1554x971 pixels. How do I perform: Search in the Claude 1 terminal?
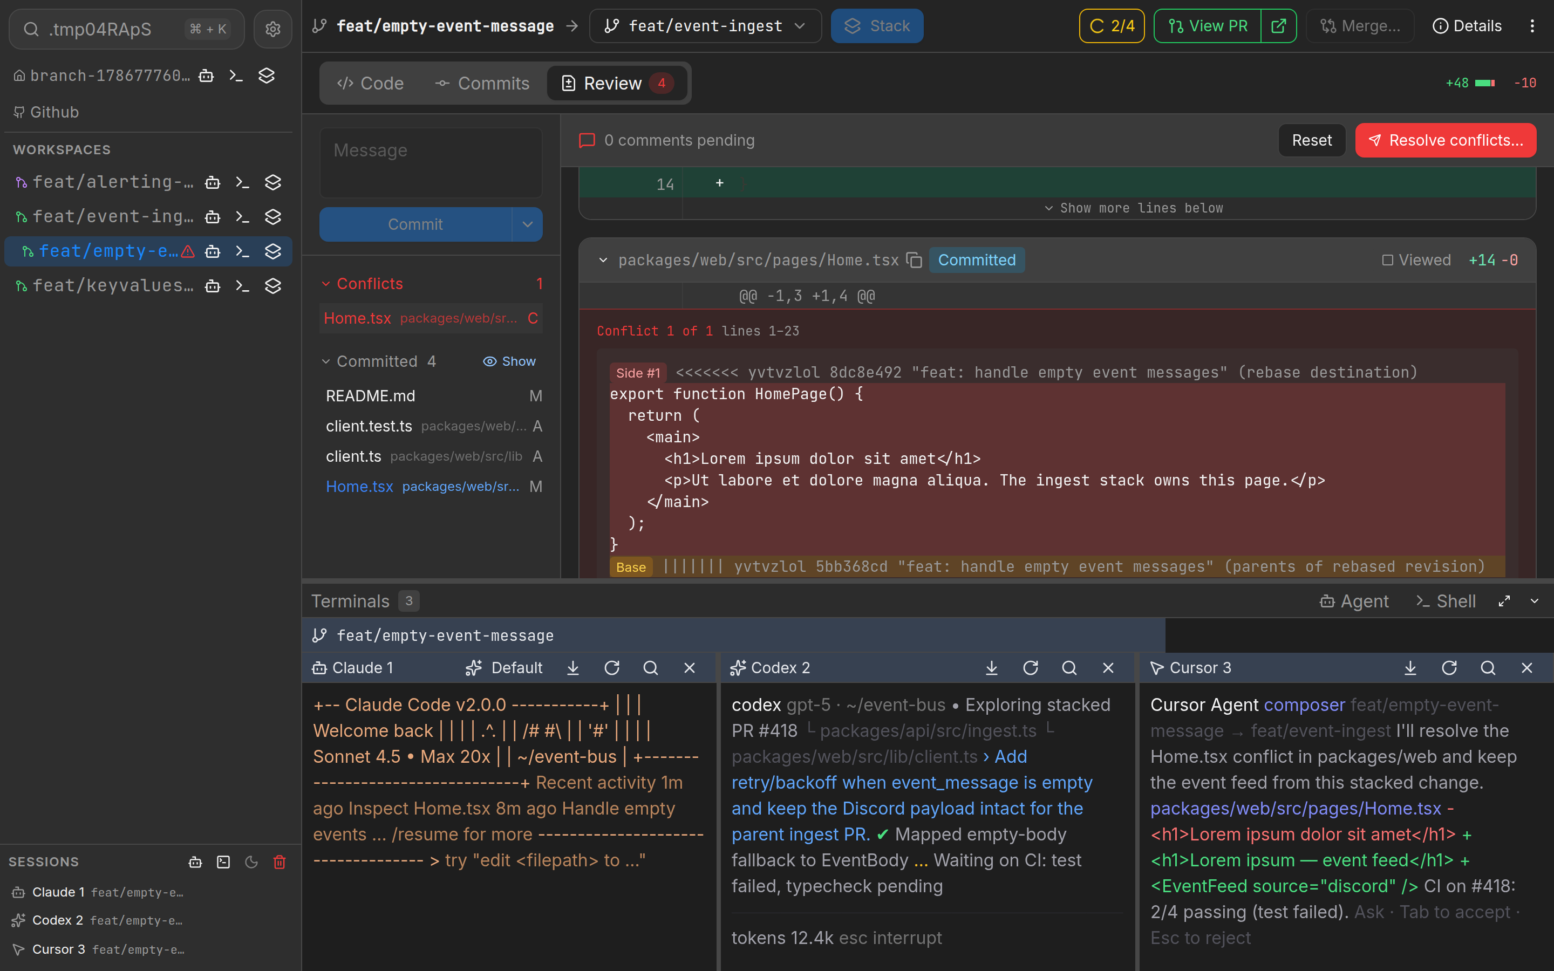(x=651, y=668)
